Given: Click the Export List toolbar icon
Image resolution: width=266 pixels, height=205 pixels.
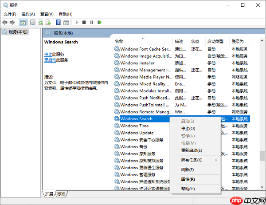Looking at the screenshot, I should [x=48, y=22].
